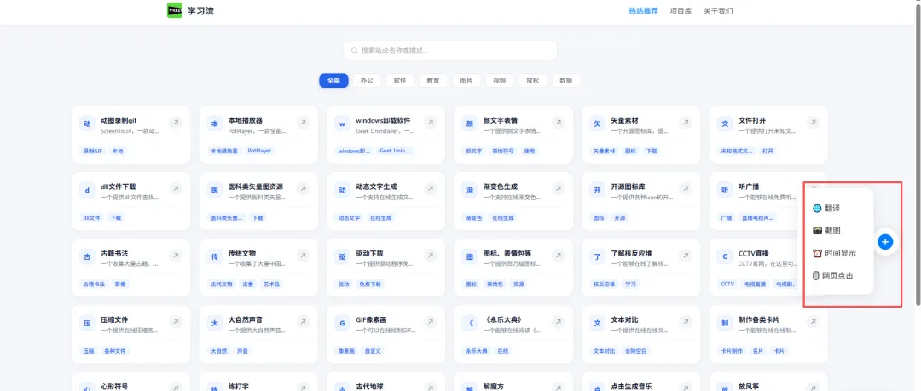
Task: Click the arrow icon on dll文件下载 card
Action: pos(176,189)
